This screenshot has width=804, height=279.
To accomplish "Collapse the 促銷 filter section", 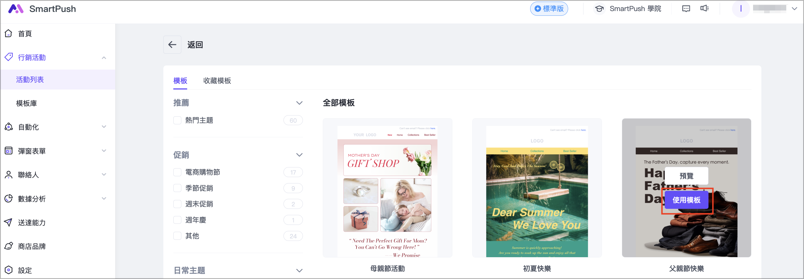I will (299, 155).
